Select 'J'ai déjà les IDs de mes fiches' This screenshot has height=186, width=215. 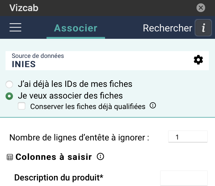click(10, 84)
